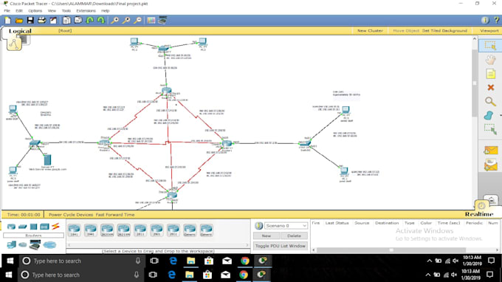Viewport: 502px width, 282px height.
Task: Open the help question mark icon
Action: [497, 20]
